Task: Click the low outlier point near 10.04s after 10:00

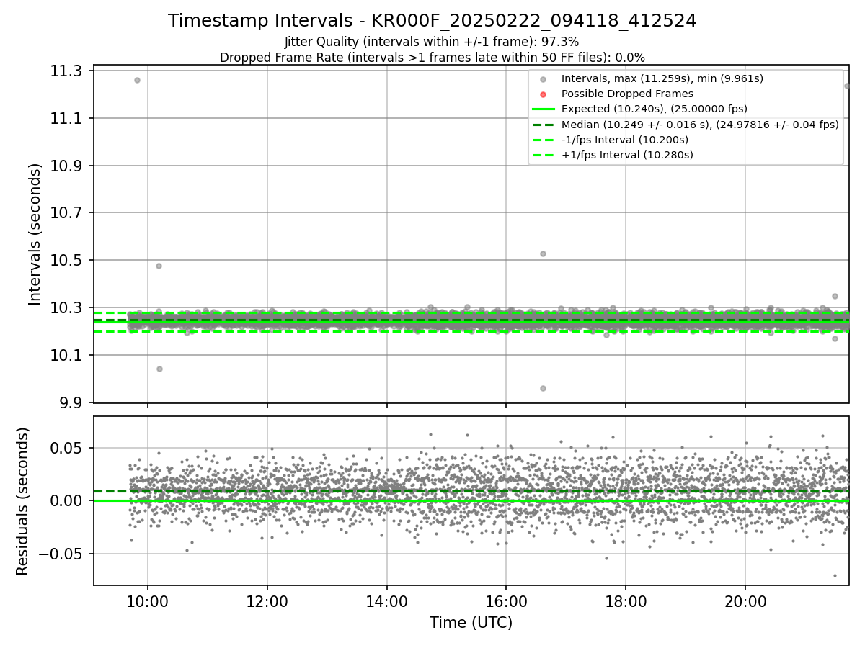Action: point(159,369)
